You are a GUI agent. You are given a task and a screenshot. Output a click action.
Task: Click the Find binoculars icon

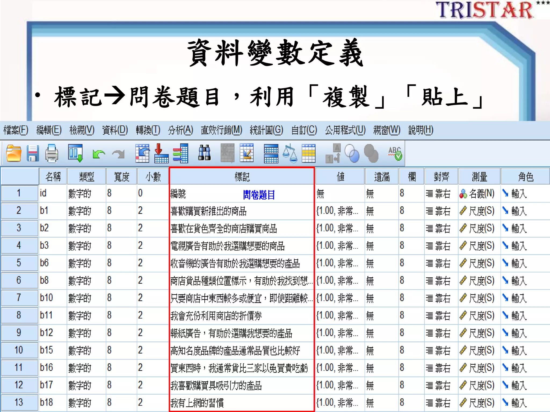click(x=204, y=153)
